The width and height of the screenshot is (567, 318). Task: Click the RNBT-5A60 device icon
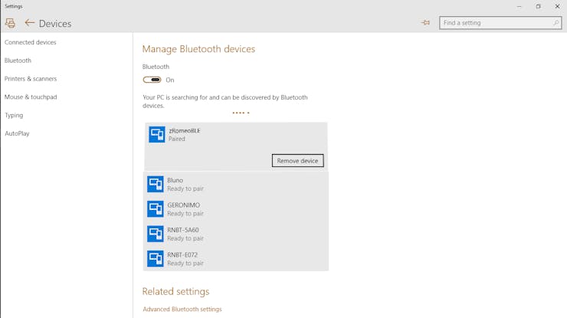(156, 234)
